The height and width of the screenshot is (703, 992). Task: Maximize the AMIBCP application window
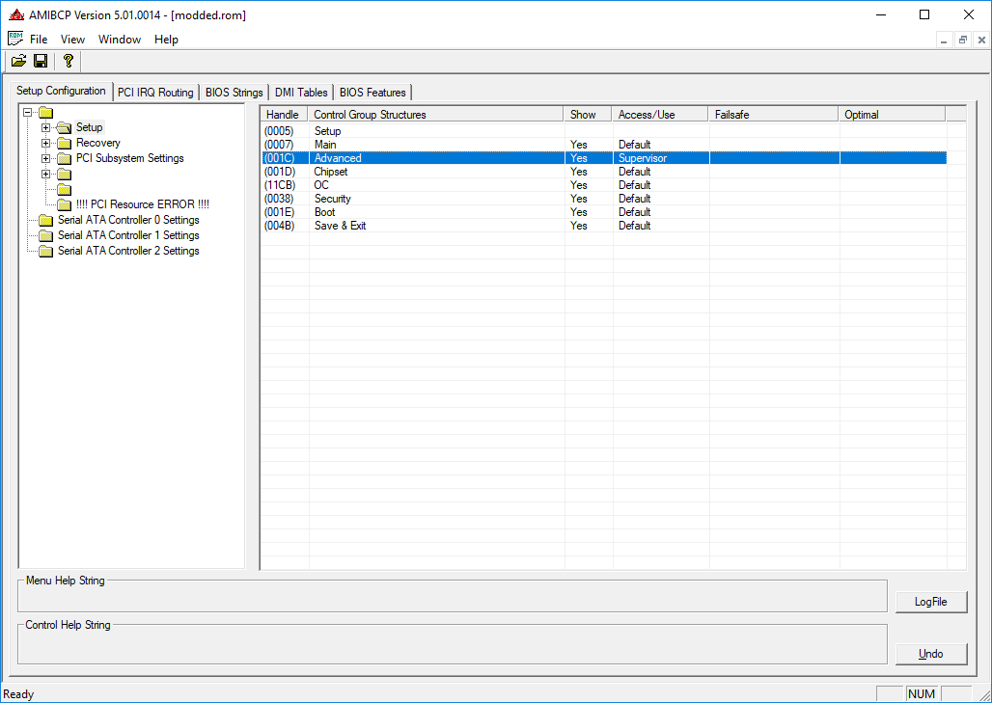[x=924, y=14]
